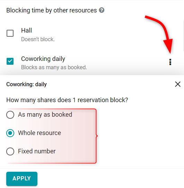Click the 'As many as booked' option label
Image resolution: width=184 pixels, height=188 pixels.
tap(45, 115)
